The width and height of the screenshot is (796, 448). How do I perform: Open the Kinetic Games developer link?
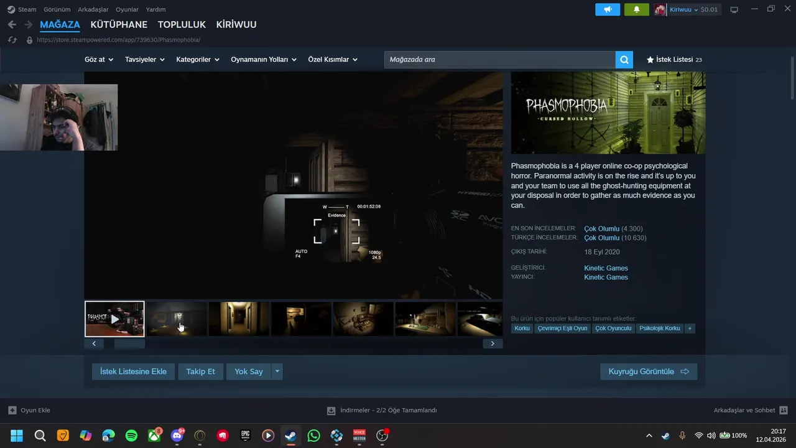(606, 268)
